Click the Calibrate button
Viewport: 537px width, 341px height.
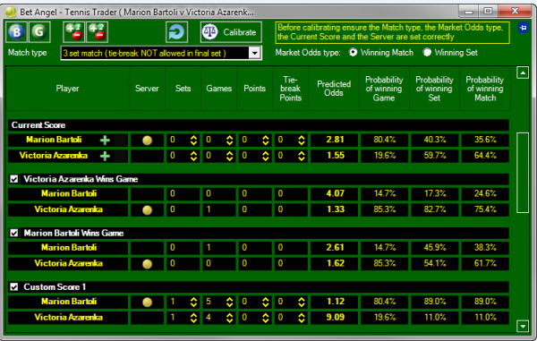(231, 32)
